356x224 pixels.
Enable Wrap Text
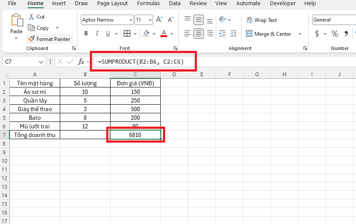point(262,20)
